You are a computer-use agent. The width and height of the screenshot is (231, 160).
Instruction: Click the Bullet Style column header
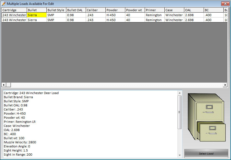coord(56,10)
